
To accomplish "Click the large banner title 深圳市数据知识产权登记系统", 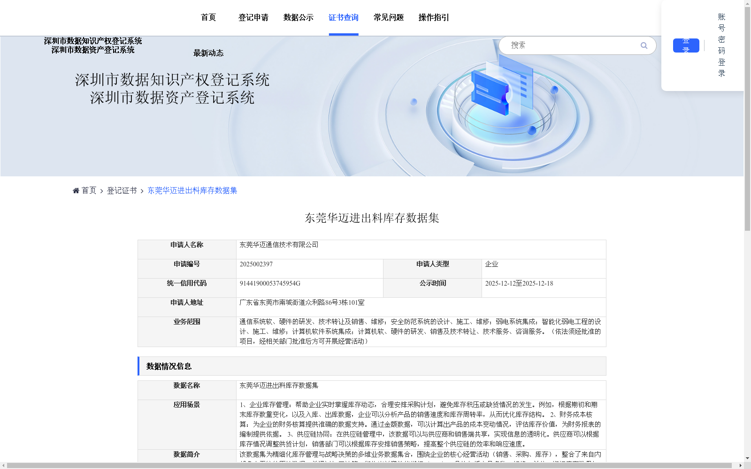I will tap(172, 80).
